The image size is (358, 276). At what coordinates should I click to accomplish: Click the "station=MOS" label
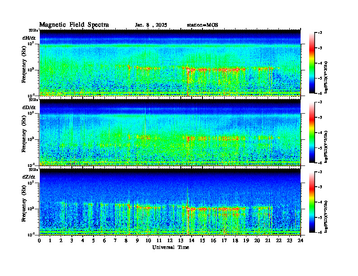[203, 25]
